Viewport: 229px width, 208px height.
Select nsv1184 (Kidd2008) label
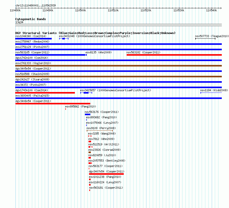tap(214, 90)
